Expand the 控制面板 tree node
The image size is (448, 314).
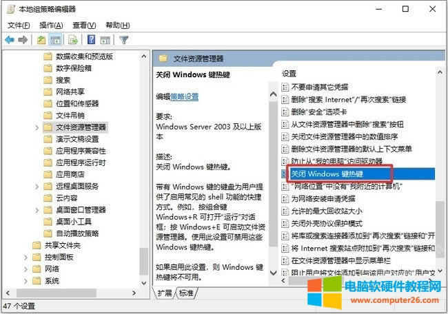click(26, 258)
